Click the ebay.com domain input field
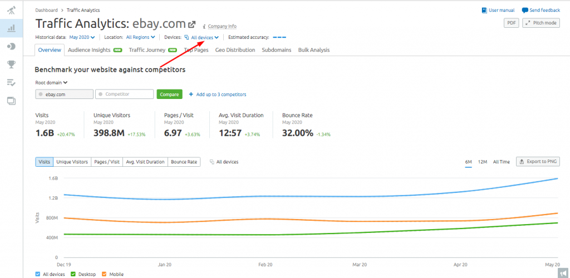 [65, 95]
